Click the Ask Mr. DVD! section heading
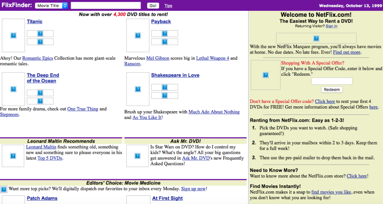Screen dimensions: 383x204 point(186,141)
